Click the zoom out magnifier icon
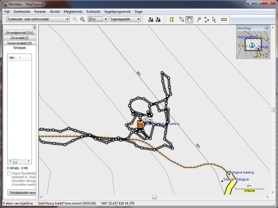The image size is (278, 208). click(82, 19)
